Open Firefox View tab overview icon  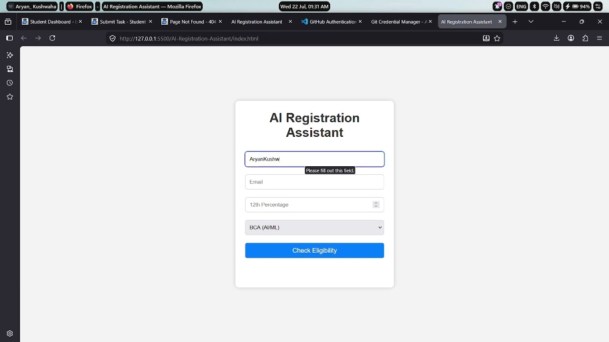[8, 22]
